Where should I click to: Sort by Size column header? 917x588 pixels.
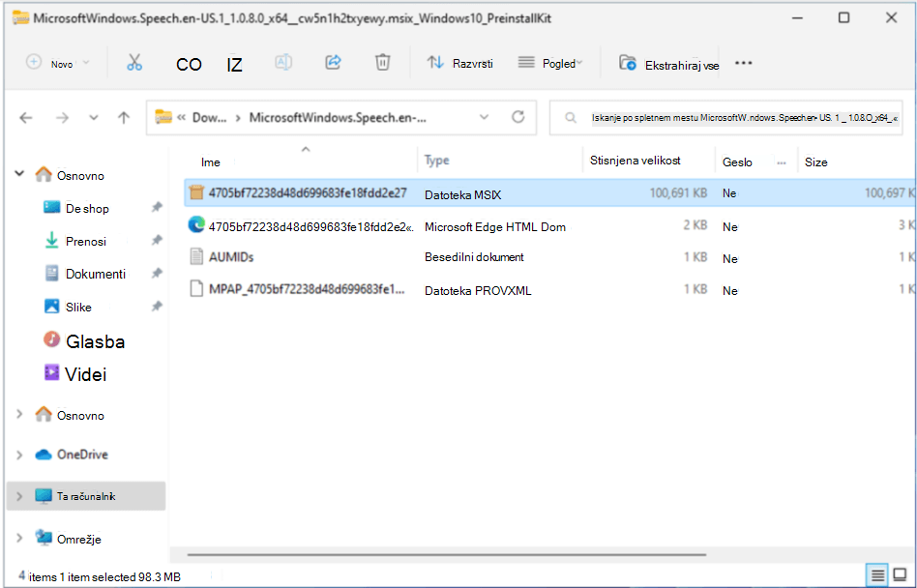pos(815,162)
